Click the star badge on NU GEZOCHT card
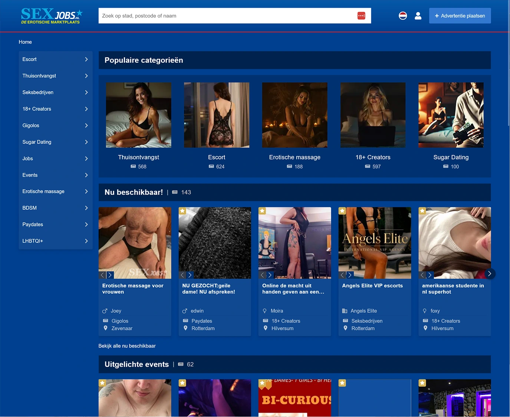510x417 pixels. pyautogui.click(x=182, y=211)
